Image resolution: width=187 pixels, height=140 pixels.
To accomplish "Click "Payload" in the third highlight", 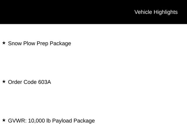I will tap(62, 121).
